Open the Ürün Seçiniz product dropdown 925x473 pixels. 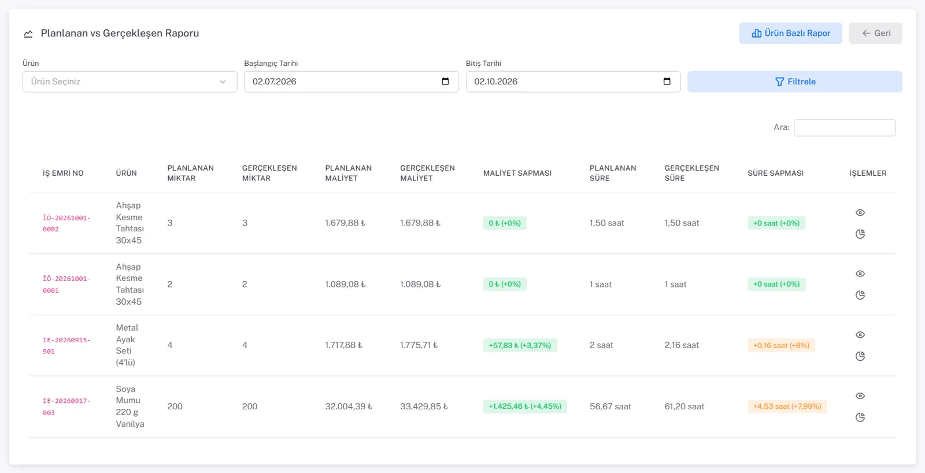coord(129,82)
